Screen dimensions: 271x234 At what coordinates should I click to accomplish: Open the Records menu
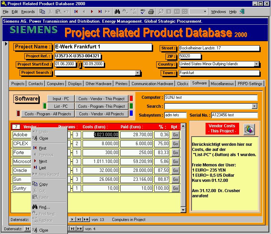28,12
